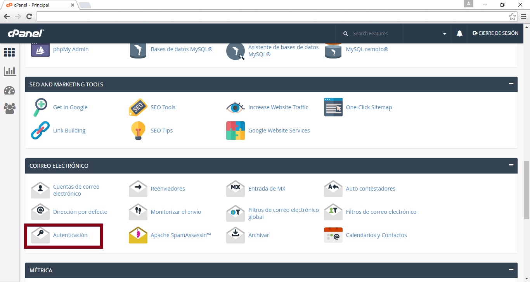Open the sidebar dashboard gauge icon
This screenshot has height=282, width=530.
click(10, 90)
